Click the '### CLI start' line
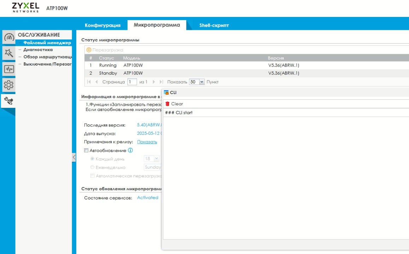Viewport: 409px width, 254px height. point(179,112)
